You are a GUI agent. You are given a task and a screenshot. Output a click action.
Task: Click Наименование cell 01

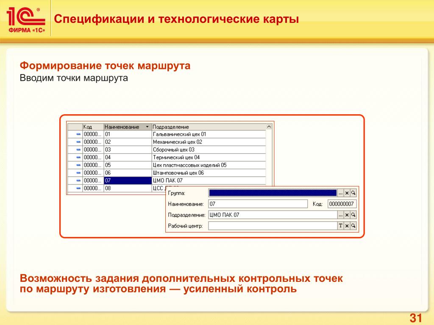(128, 134)
